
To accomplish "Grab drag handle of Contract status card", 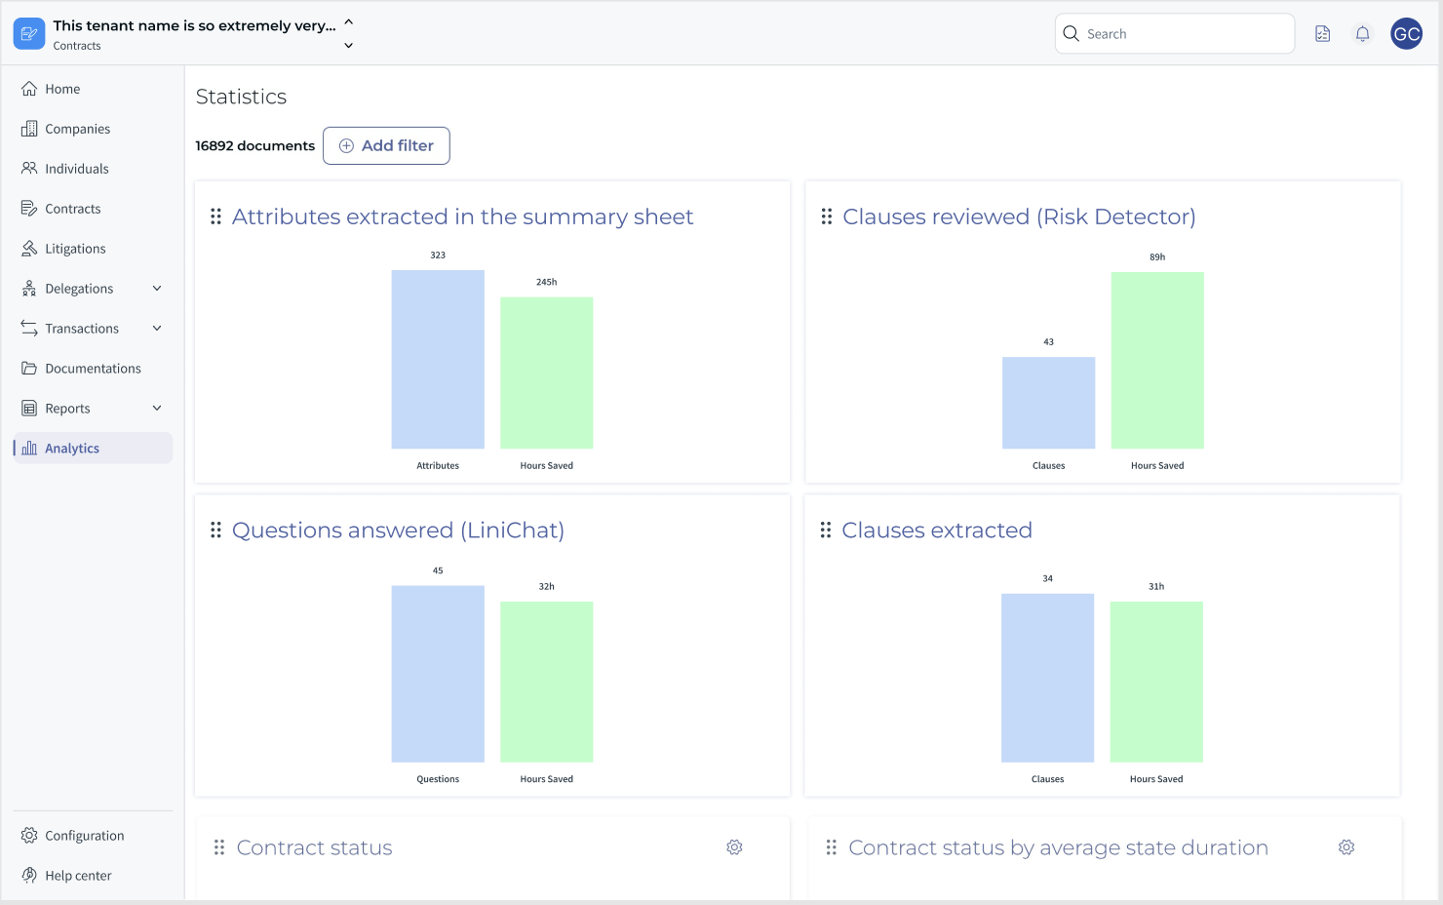I will tap(219, 847).
